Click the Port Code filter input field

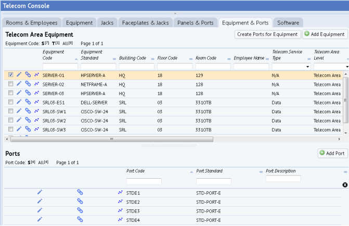click(144, 181)
